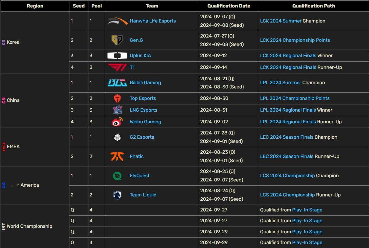Open LEC 2024 Season Finals link in Runner-Up row

coord(286,156)
